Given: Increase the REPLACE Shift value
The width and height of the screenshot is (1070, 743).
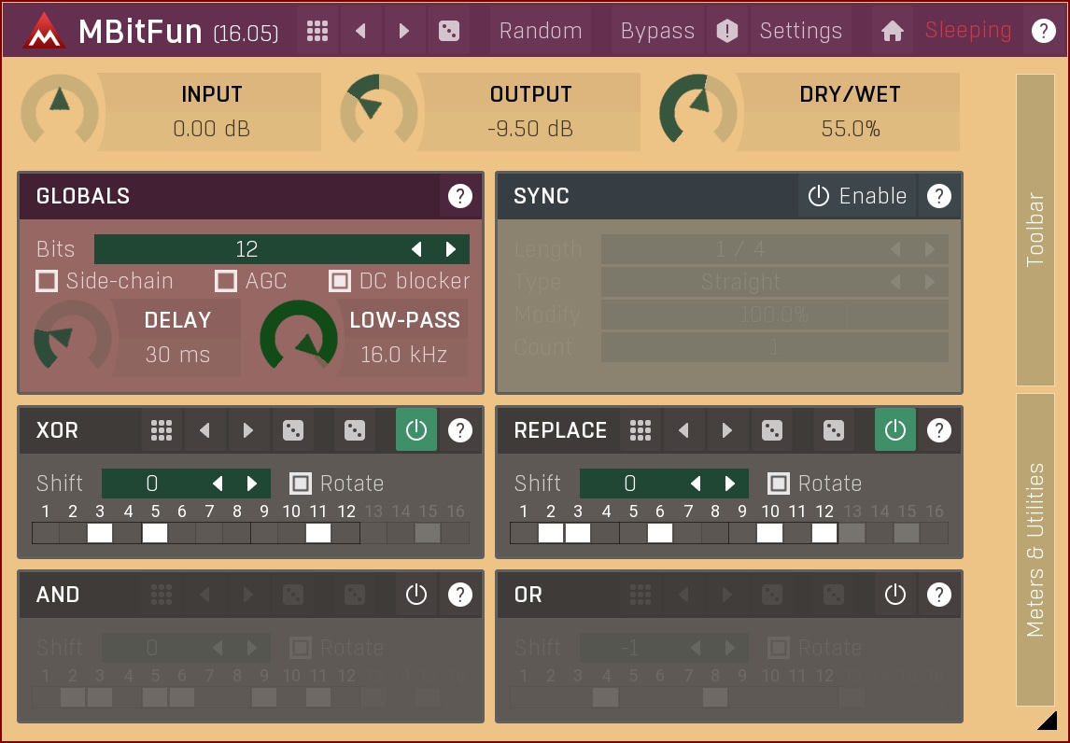Looking at the screenshot, I should coord(730,484).
